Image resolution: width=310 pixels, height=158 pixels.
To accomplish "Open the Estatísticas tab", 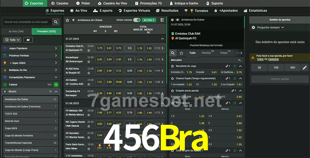I will [x=255, y=11].
